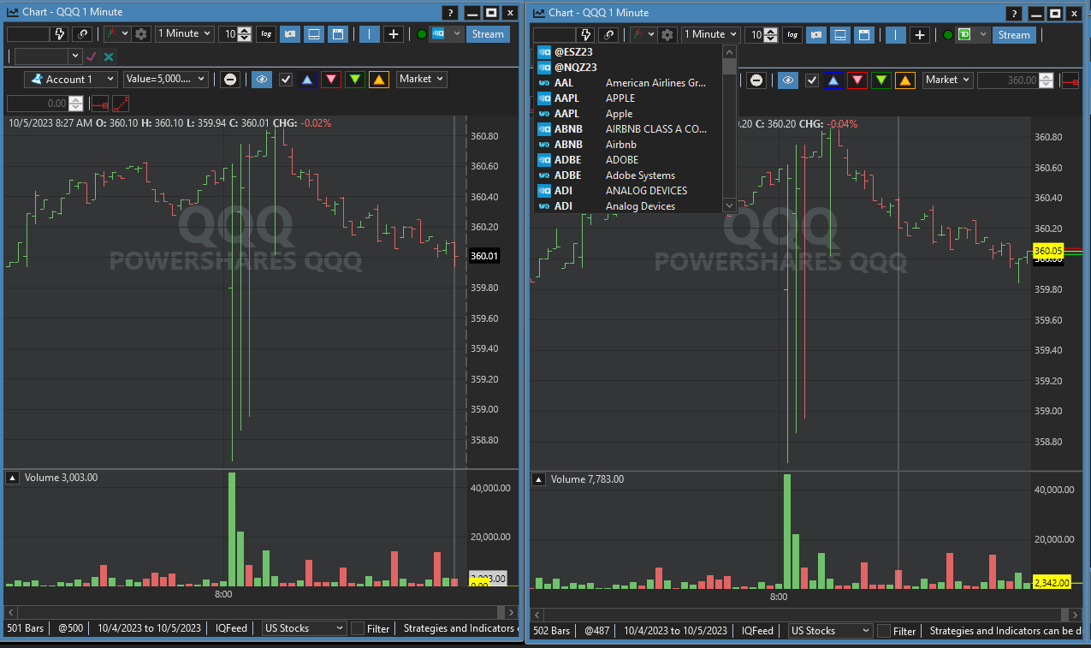Toggle log scale in the right chart window
Viewport: 1091px width, 648px height.
[x=792, y=35]
